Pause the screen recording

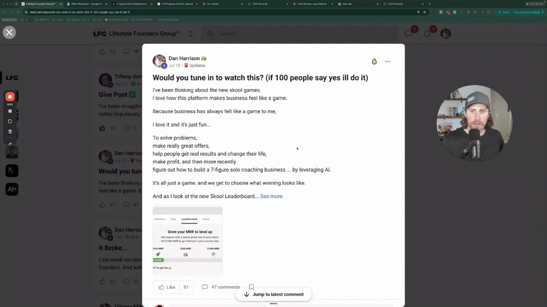point(10,111)
